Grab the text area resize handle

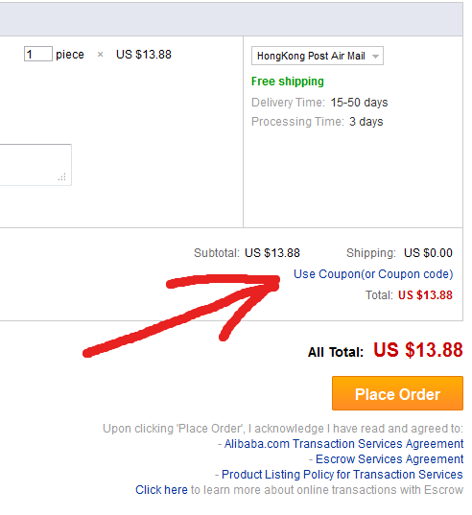pyautogui.click(x=62, y=176)
